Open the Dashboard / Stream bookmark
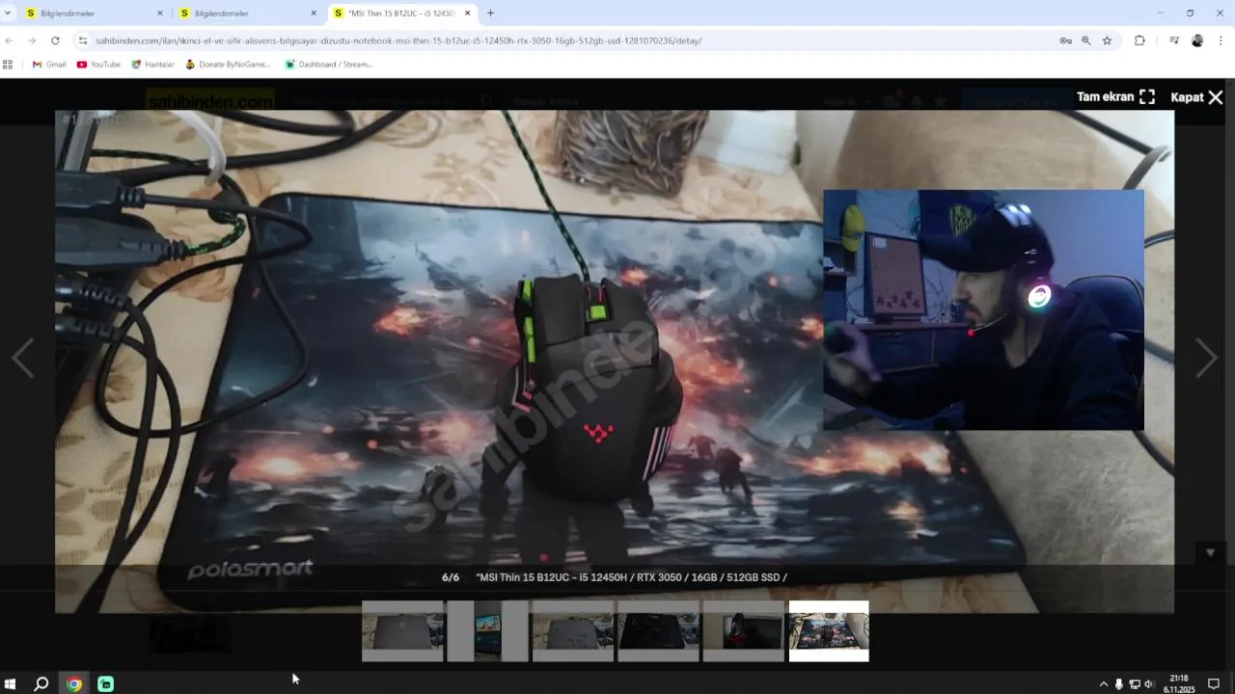Image resolution: width=1235 pixels, height=694 pixels. pyautogui.click(x=328, y=65)
